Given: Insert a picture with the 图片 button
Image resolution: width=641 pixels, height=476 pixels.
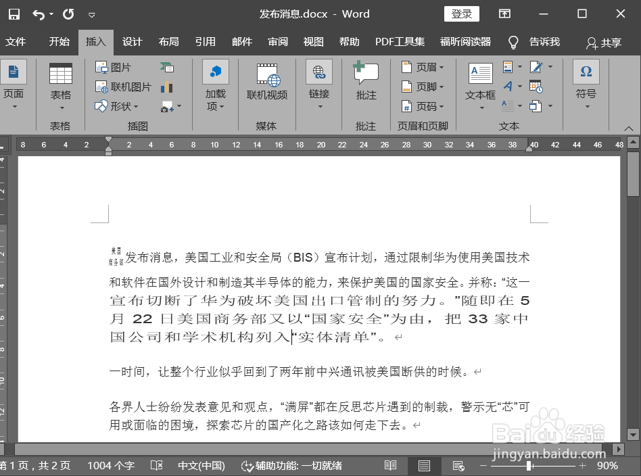Looking at the screenshot, I should tap(113, 67).
